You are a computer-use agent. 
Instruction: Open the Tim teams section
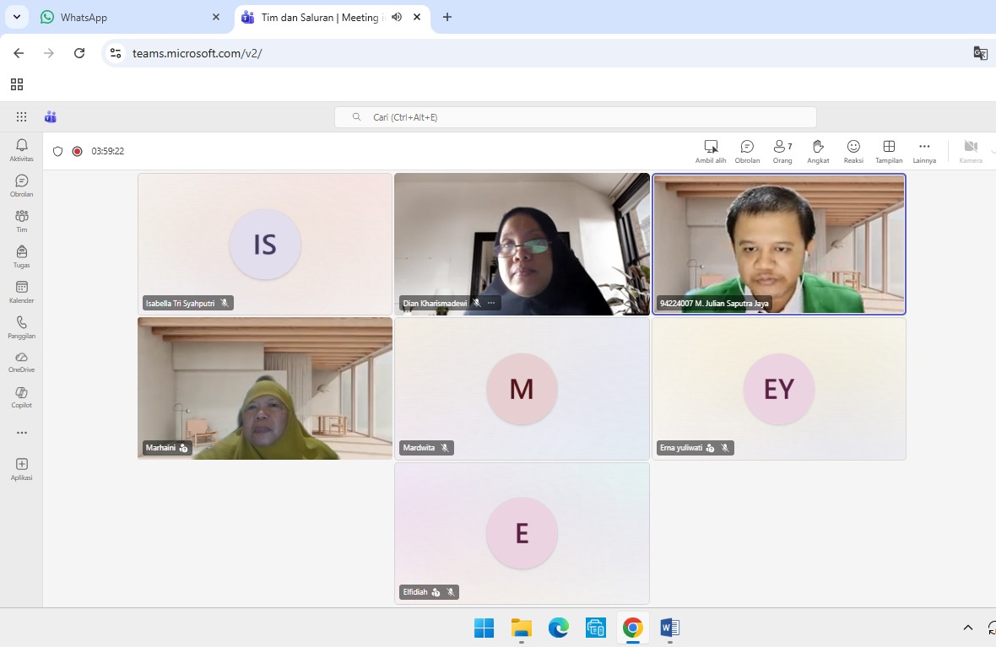coord(21,220)
